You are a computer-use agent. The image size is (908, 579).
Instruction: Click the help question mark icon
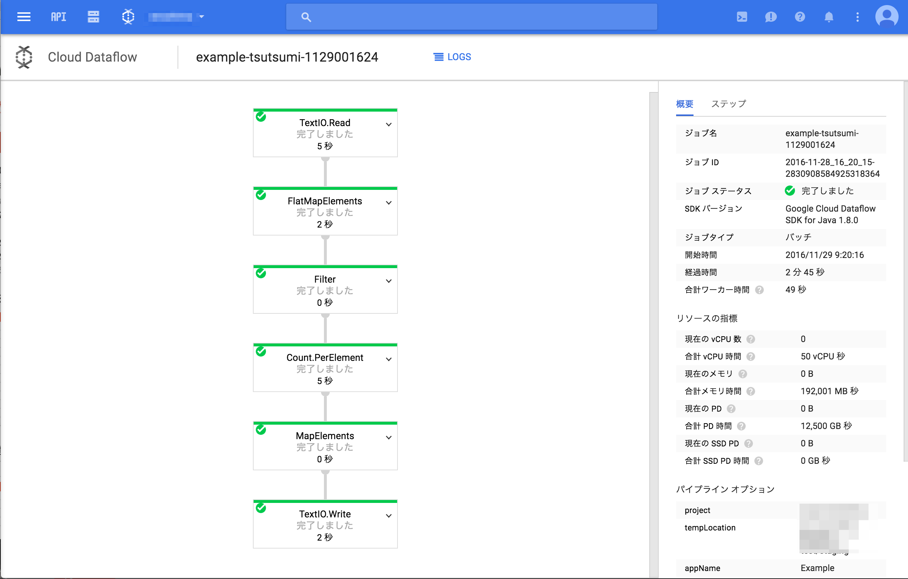click(x=799, y=17)
